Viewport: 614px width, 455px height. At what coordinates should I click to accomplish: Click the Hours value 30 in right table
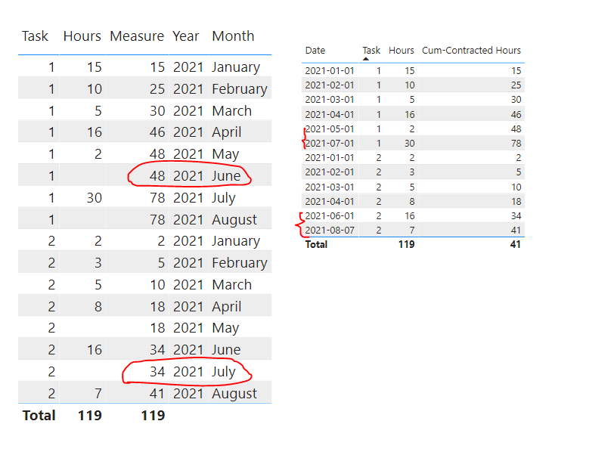click(x=409, y=144)
